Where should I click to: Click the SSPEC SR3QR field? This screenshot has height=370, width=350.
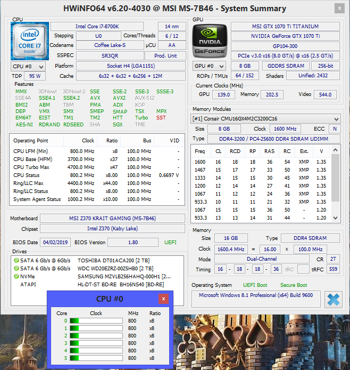[110, 56]
